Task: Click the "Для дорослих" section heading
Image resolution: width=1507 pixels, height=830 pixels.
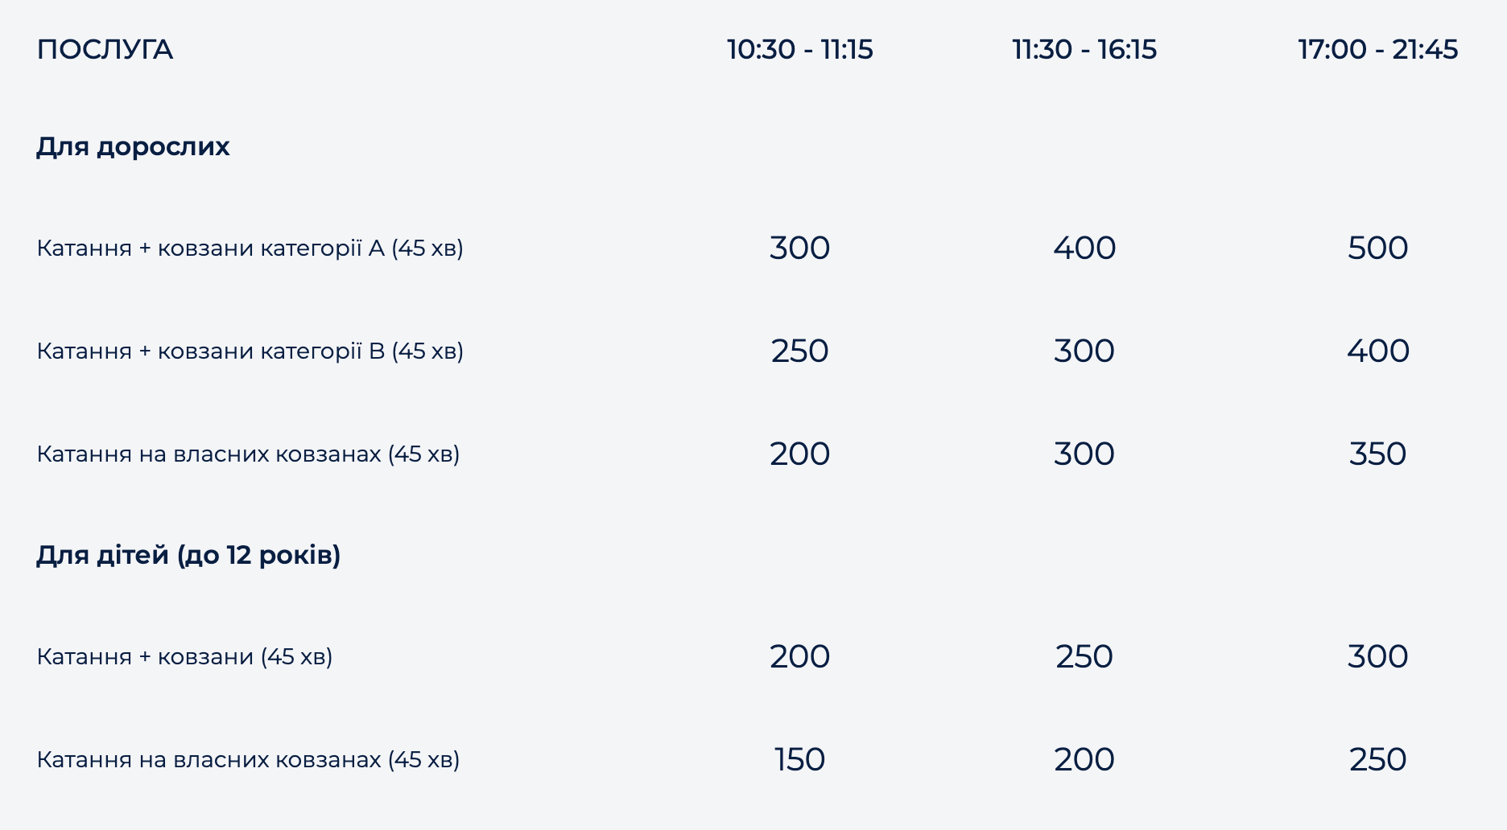Action: (133, 147)
